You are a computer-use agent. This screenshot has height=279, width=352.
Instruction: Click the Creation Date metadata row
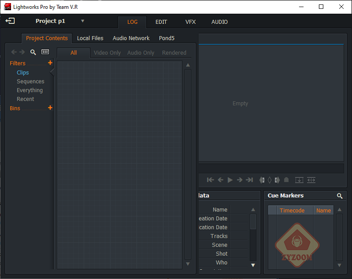(x=223, y=218)
